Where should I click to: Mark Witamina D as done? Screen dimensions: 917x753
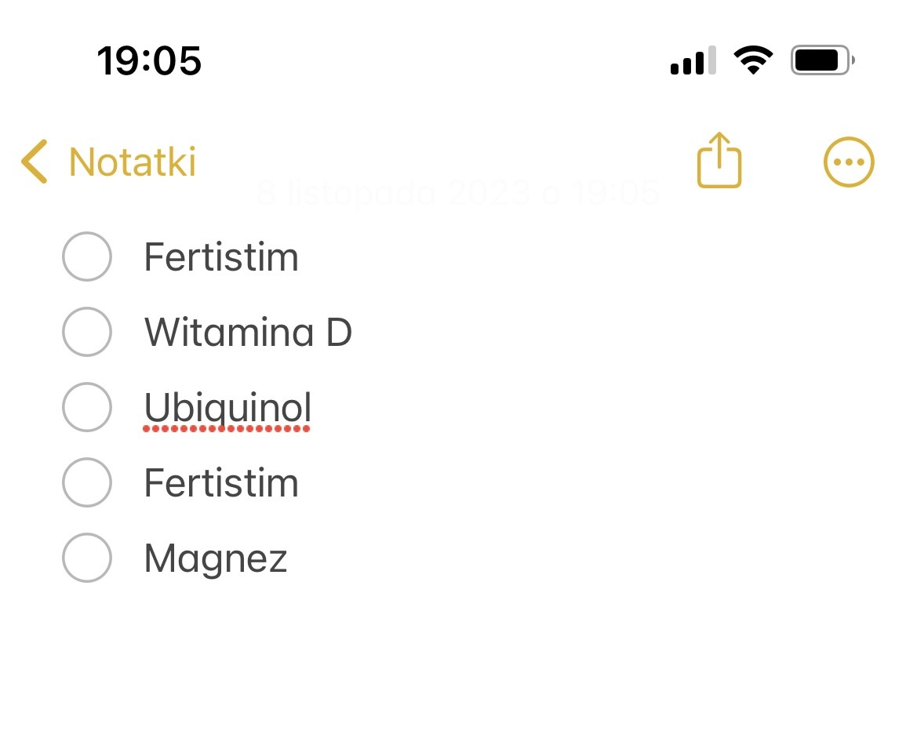[86, 332]
